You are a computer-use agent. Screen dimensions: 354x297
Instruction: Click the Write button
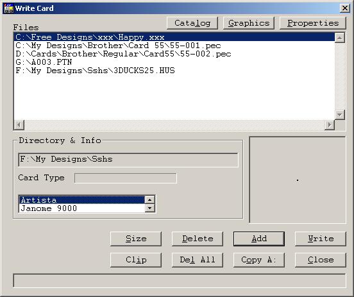pos(321,239)
